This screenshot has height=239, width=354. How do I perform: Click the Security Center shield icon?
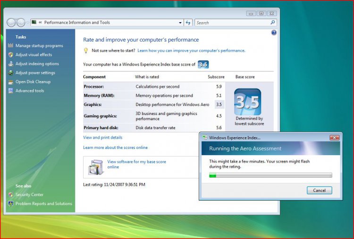point(10,195)
